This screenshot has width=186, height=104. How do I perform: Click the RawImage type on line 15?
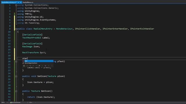[27, 47]
